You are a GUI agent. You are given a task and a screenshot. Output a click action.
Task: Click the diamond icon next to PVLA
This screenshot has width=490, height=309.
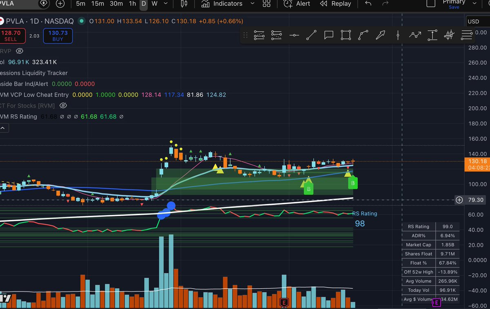click(43, 4)
